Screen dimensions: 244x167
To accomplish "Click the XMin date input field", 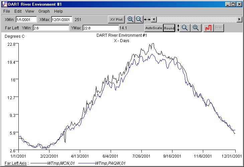I will (26, 20).
